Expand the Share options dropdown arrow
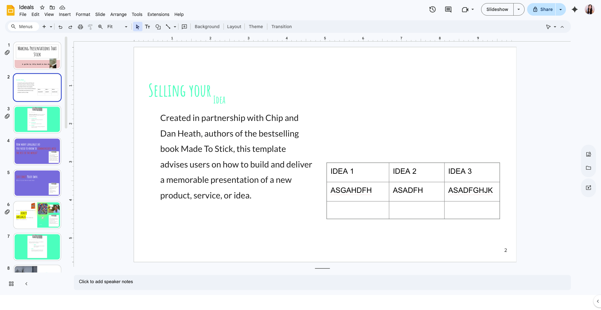 point(561,9)
